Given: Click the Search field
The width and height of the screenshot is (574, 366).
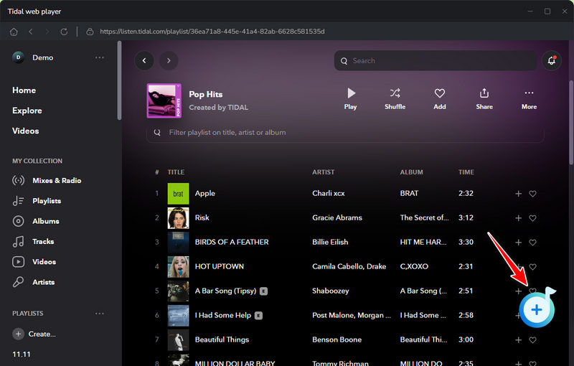Looking at the screenshot, I should (x=436, y=61).
